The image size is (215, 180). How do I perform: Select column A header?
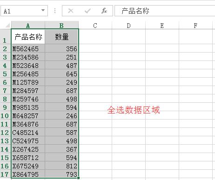coord(28,25)
